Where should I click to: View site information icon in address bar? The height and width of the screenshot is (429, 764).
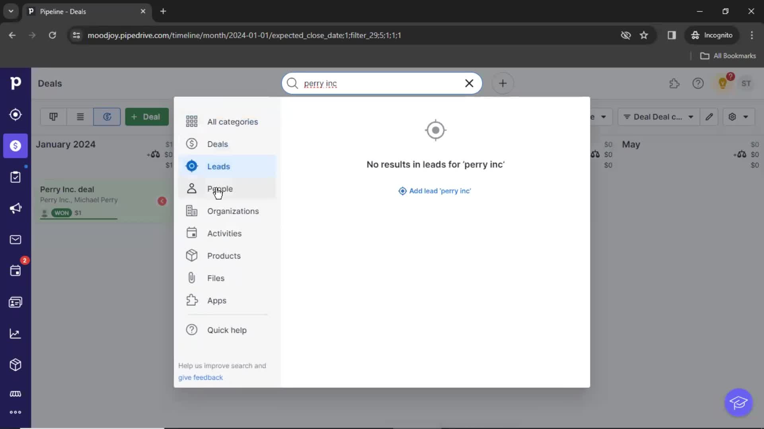pos(76,35)
